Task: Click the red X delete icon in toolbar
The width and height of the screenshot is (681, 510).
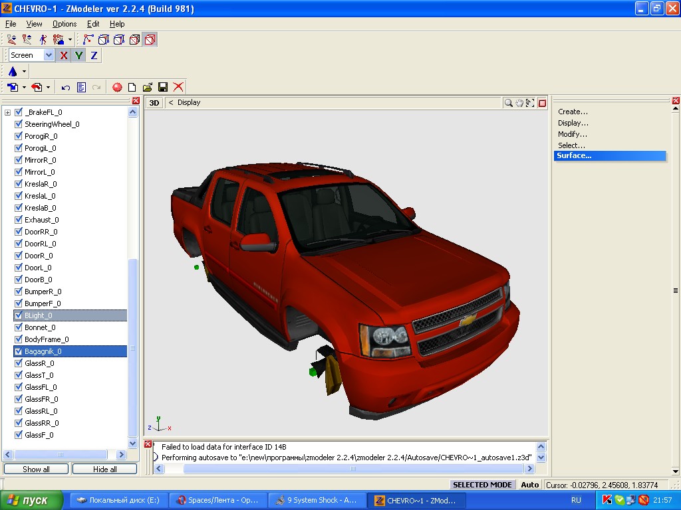Action: (x=178, y=87)
